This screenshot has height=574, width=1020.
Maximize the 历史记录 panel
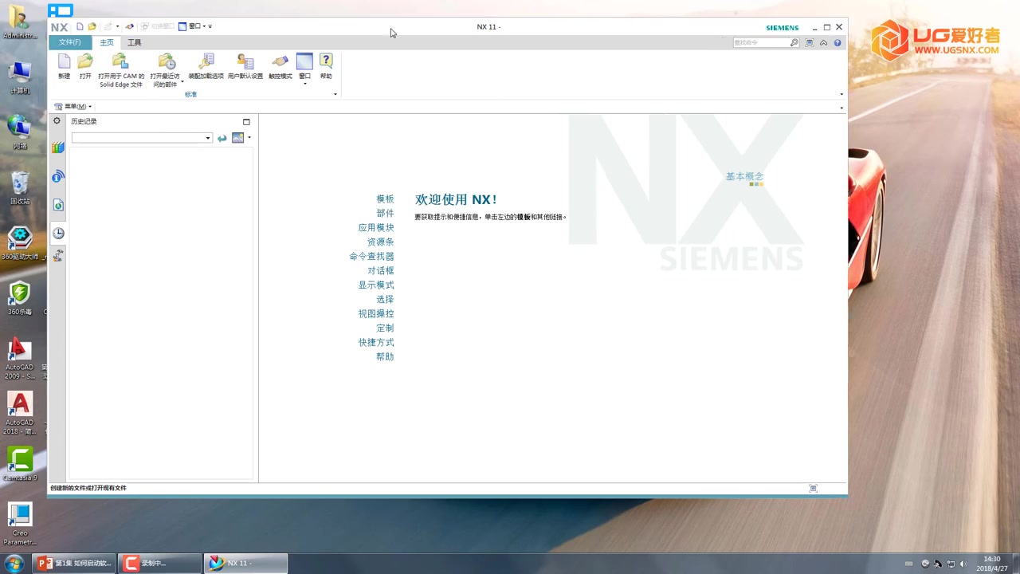pyautogui.click(x=246, y=122)
